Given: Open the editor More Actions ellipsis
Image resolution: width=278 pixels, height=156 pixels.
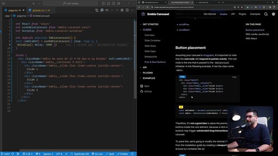Looking at the screenshot, I should (132, 10).
